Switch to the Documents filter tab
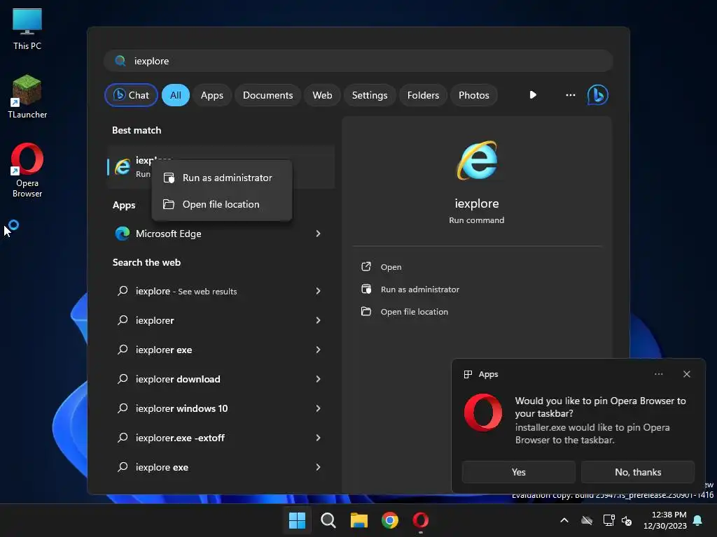717x537 pixels. coord(267,95)
